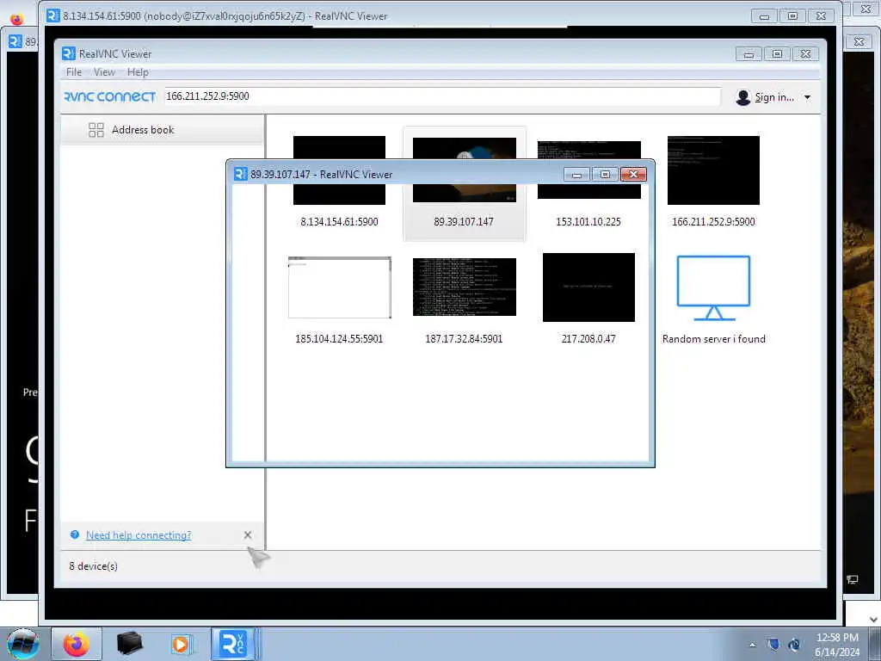
Task: Click the Sign in user avatar icon
Action: pos(742,97)
